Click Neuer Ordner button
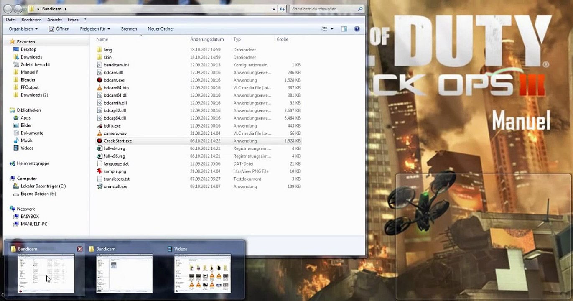Viewport: 573px width, 301px height. 160,29
